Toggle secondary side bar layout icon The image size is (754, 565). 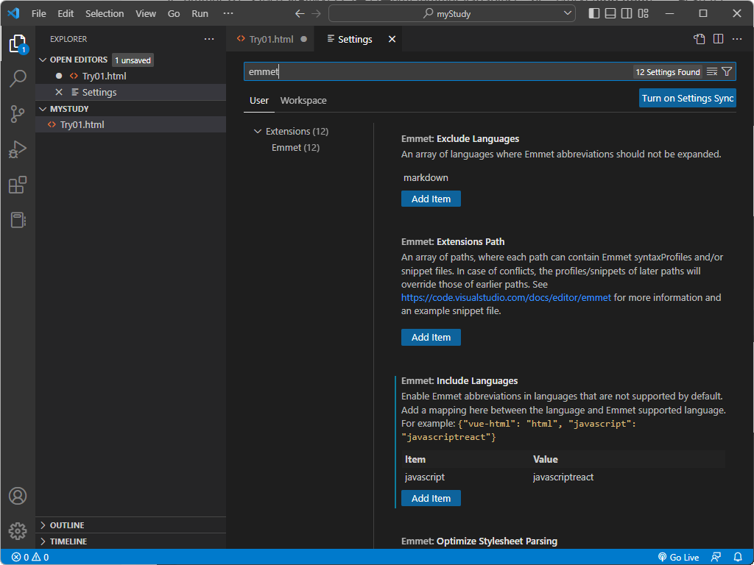[x=627, y=13]
